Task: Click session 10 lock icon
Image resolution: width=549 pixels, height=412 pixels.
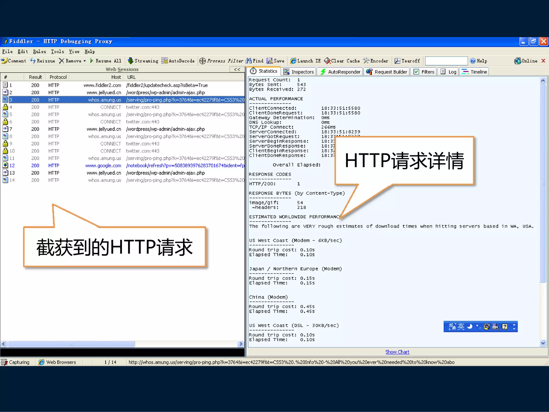Action: point(5,151)
